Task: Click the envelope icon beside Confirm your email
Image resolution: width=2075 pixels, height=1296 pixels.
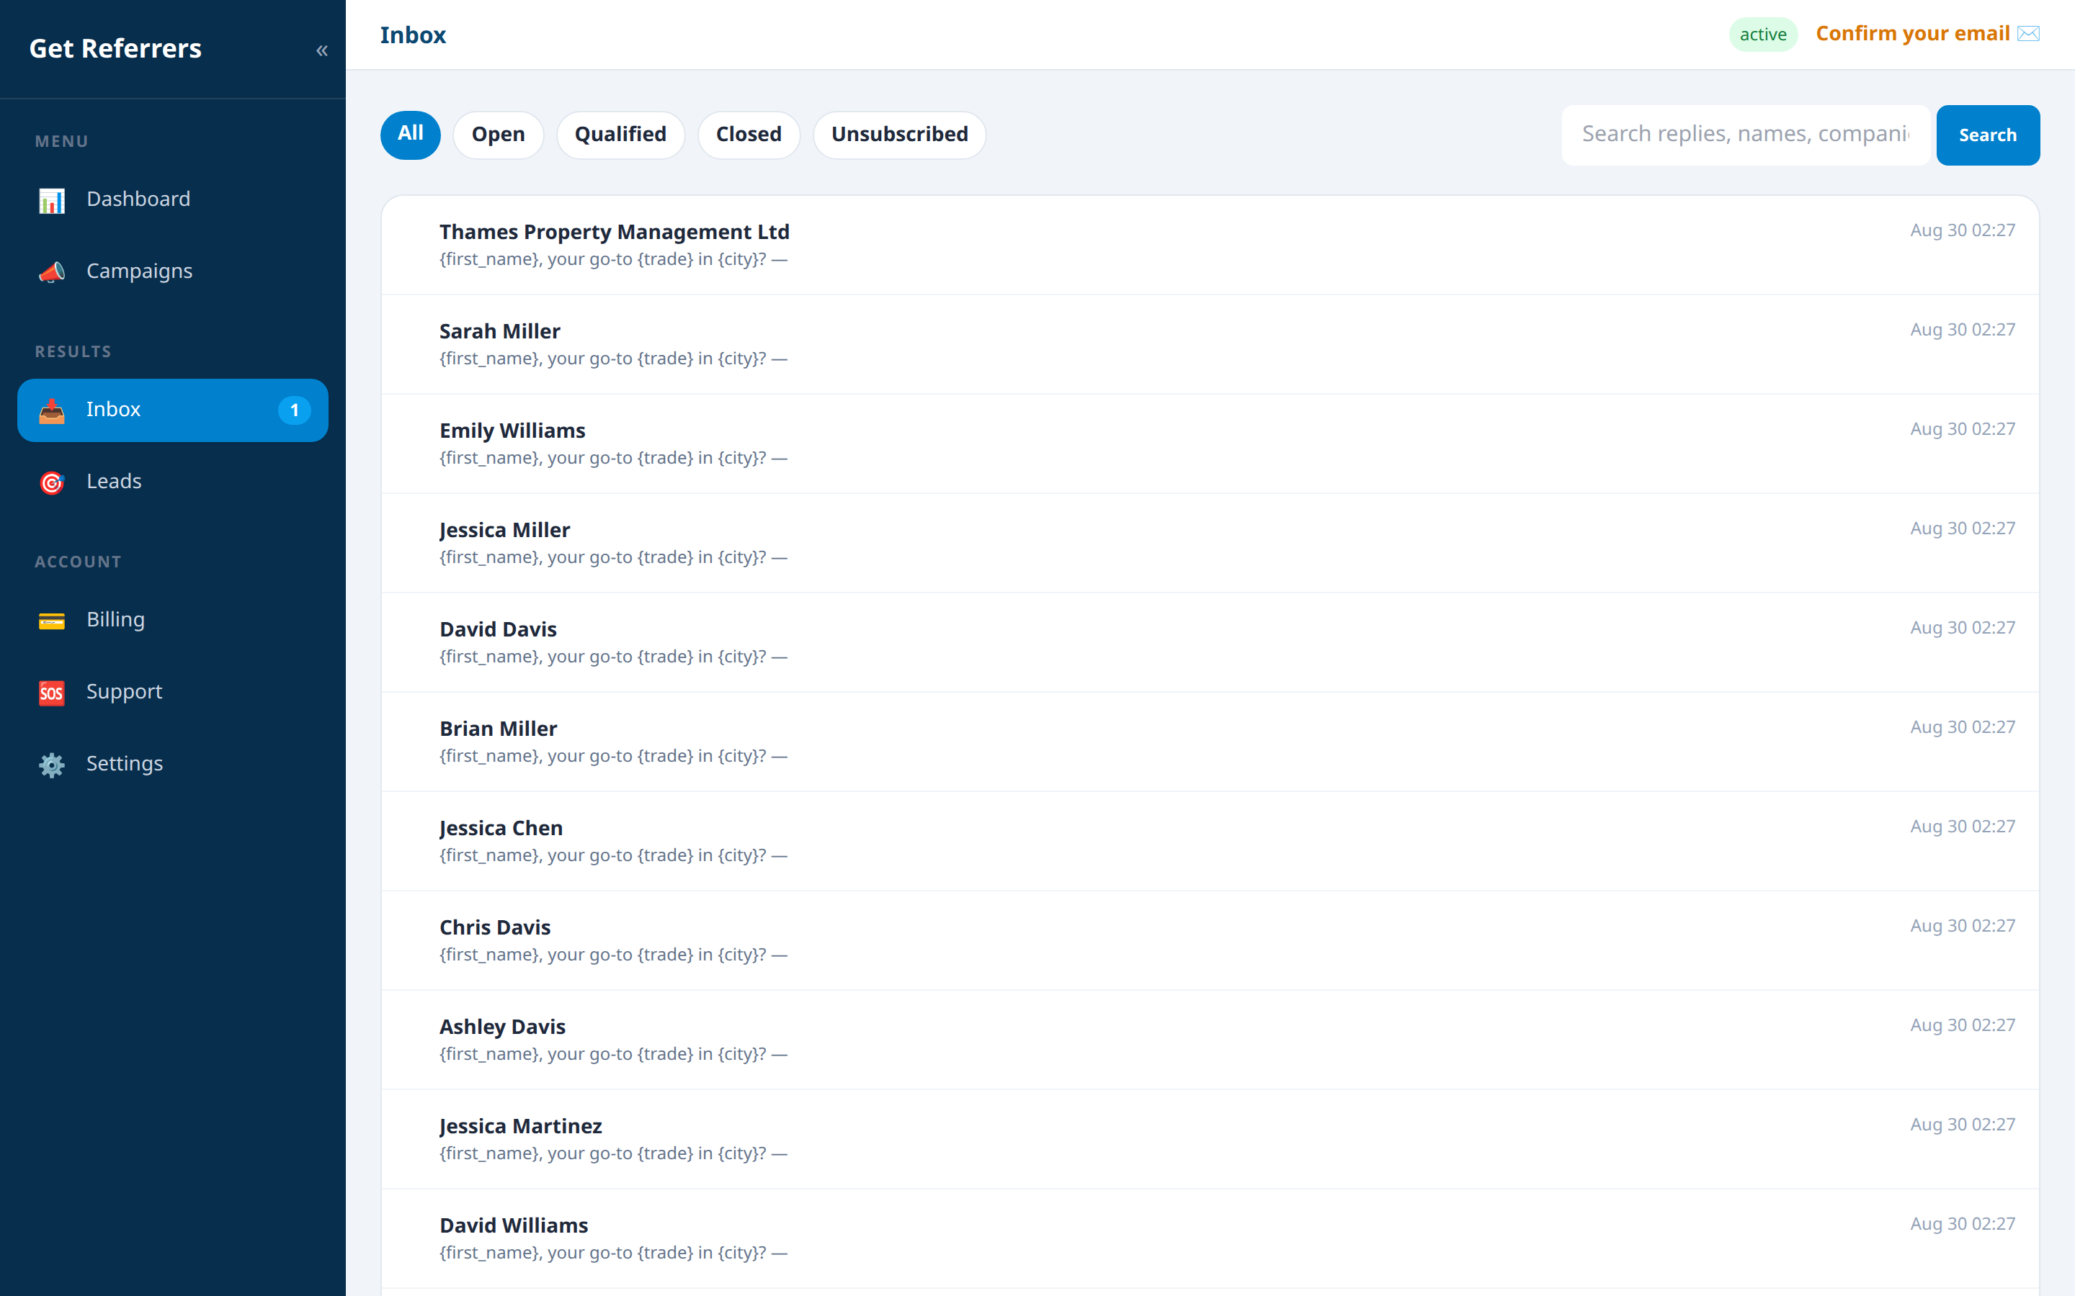Action: pos(2029,33)
